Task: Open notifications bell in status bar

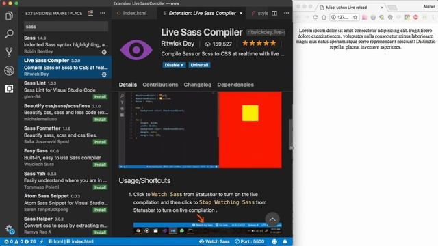Action: click(285, 241)
